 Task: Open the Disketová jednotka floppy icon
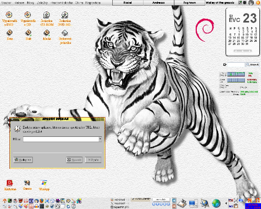click(x=65, y=37)
